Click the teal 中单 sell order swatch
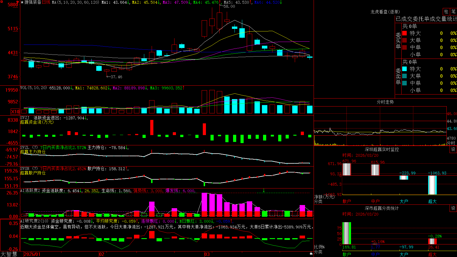457x257 pixels. [404, 83]
